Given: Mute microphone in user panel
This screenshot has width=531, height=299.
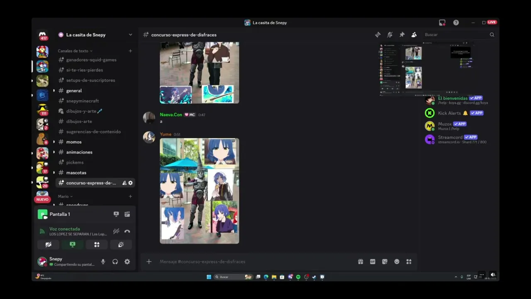Looking at the screenshot, I should [103, 262].
